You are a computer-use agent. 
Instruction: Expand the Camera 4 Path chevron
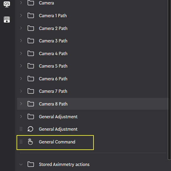click(21, 53)
